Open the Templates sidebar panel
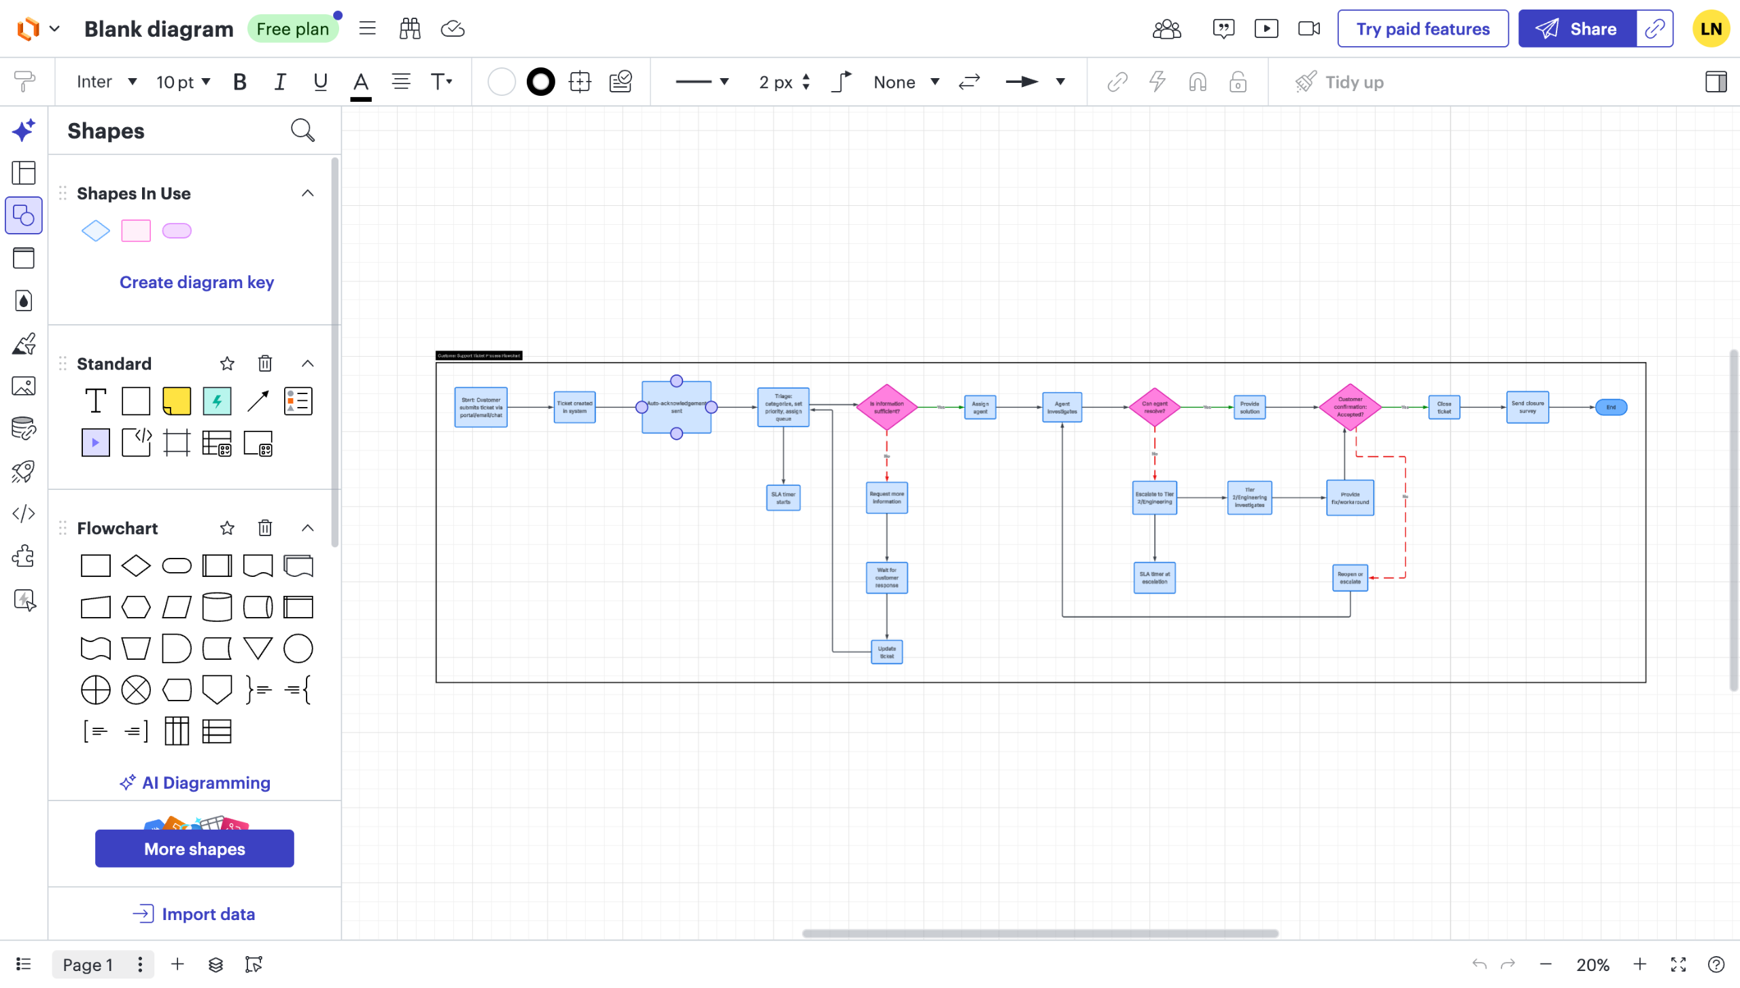The height and width of the screenshot is (988, 1740). (24, 173)
